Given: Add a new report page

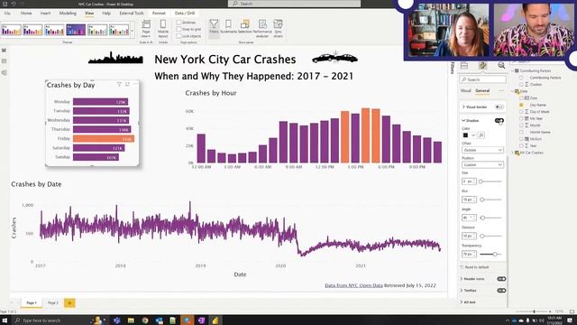Looking at the screenshot, I should (69, 303).
